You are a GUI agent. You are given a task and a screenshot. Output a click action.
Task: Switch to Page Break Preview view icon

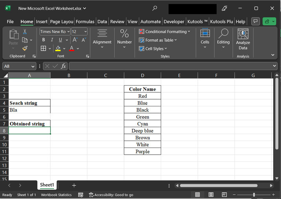[224, 195]
